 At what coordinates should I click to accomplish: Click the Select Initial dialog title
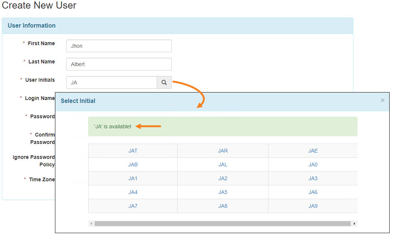click(78, 101)
